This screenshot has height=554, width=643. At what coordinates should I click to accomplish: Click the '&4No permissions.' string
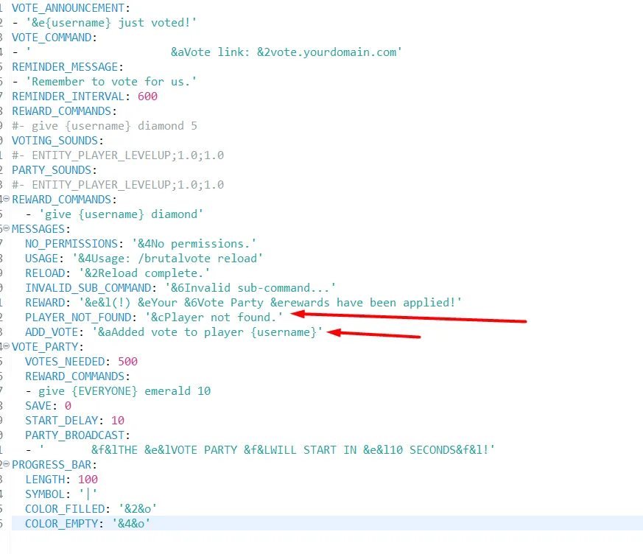(x=194, y=244)
